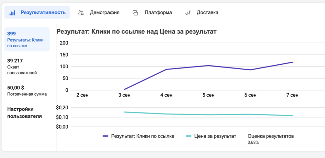Click the teal line start at 3 сен

pyautogui.click(x=124, y=112)
